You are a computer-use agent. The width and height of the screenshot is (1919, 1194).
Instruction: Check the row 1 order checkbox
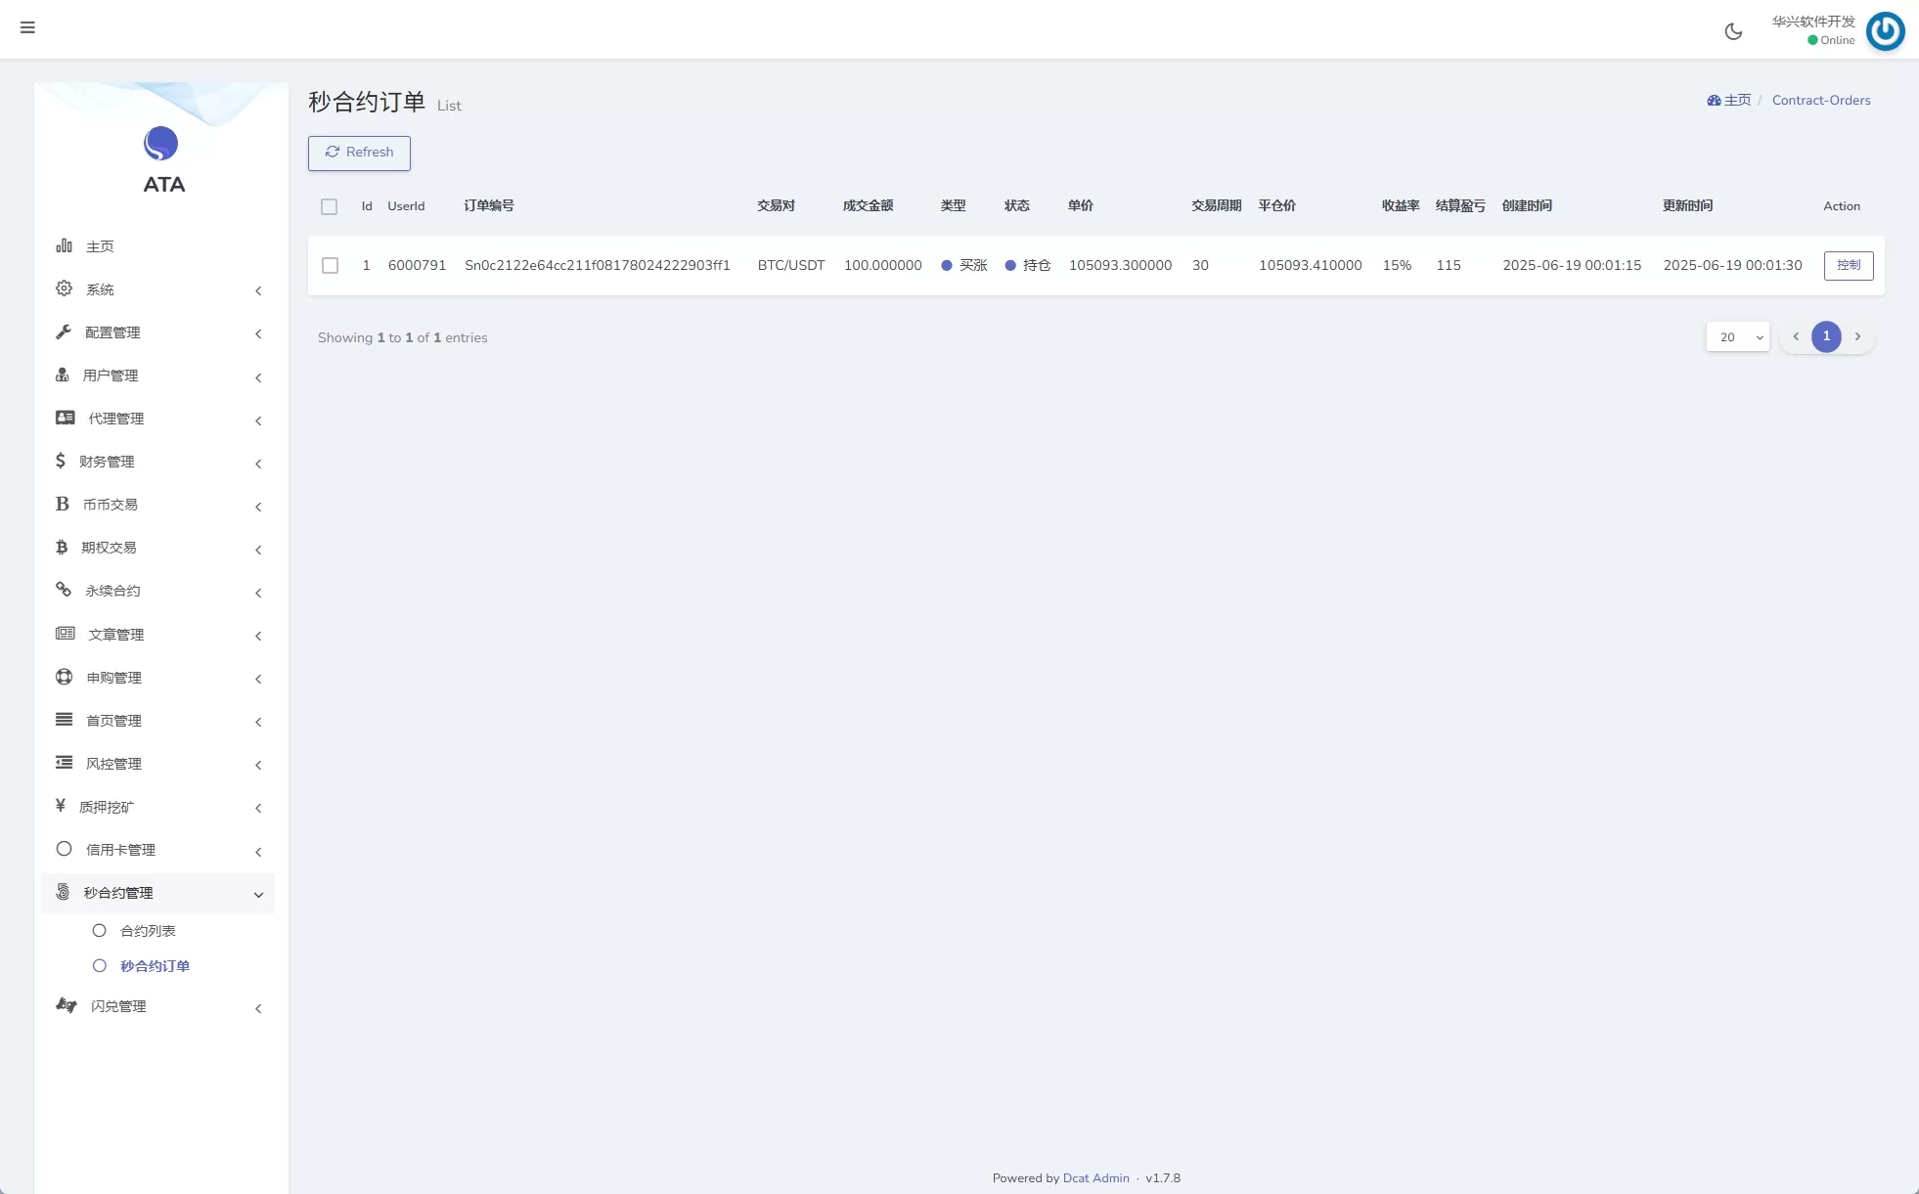331,266
